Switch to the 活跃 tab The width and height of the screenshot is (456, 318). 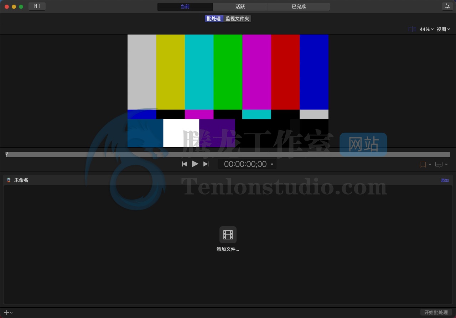240,6
